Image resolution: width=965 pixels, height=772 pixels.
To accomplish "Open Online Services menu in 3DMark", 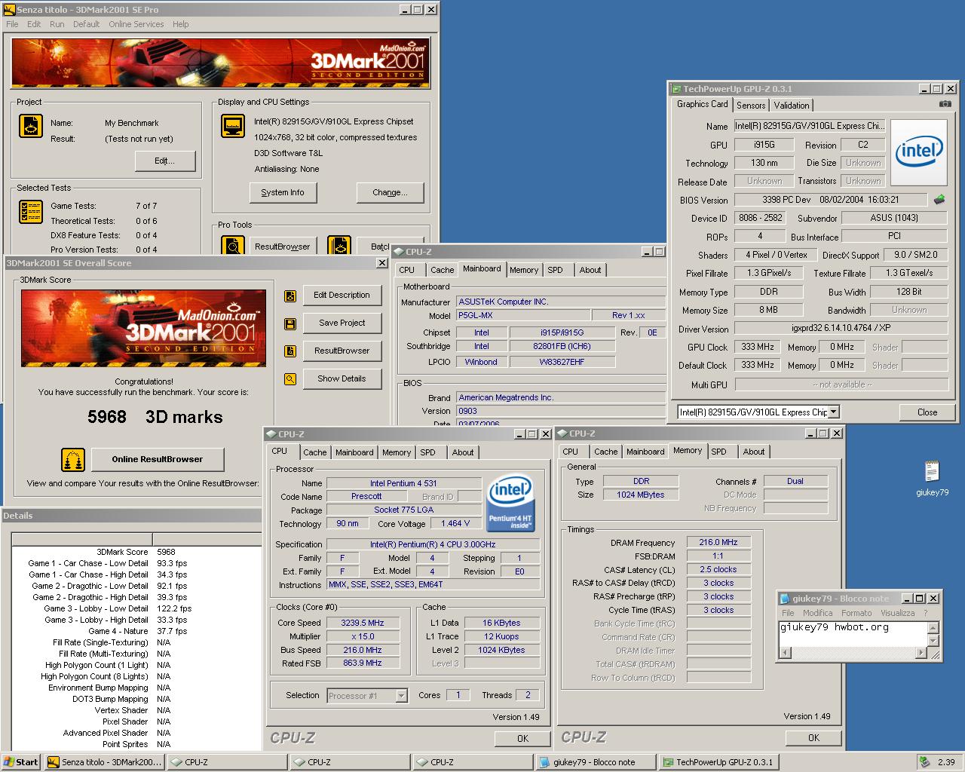I will (136, 24).
